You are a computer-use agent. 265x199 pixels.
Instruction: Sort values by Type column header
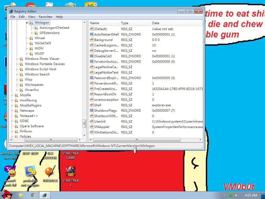coord(135,23)
